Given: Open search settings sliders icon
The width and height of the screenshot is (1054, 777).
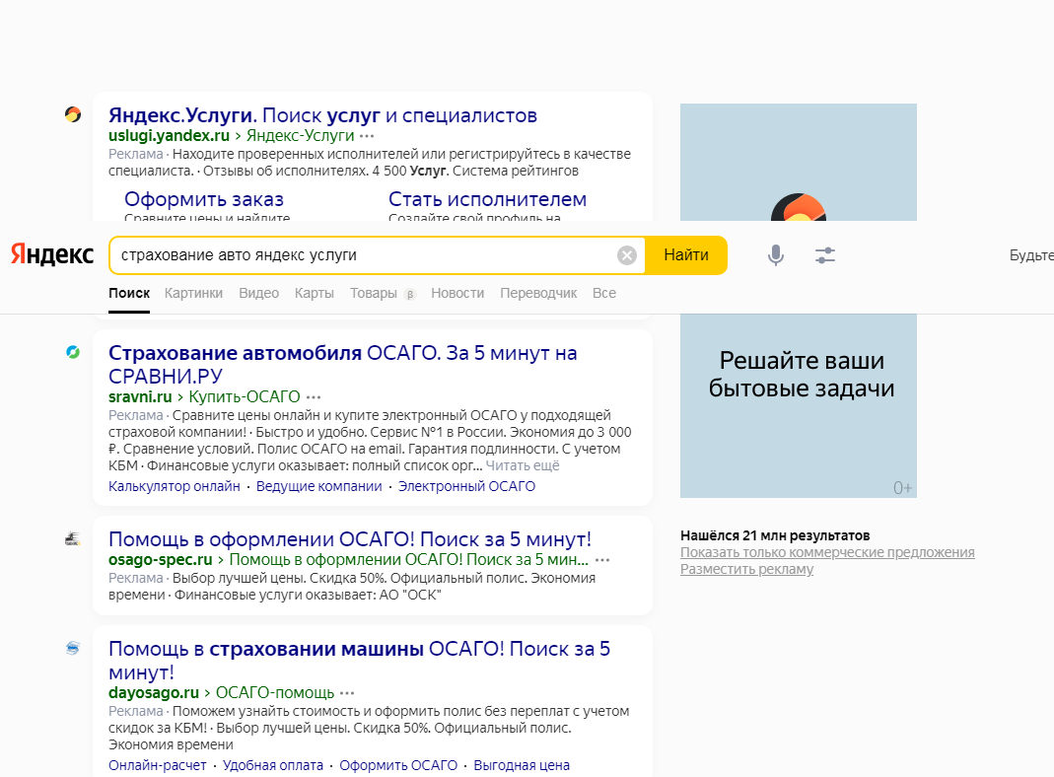Looking at the screenshot, I should 825,255.
